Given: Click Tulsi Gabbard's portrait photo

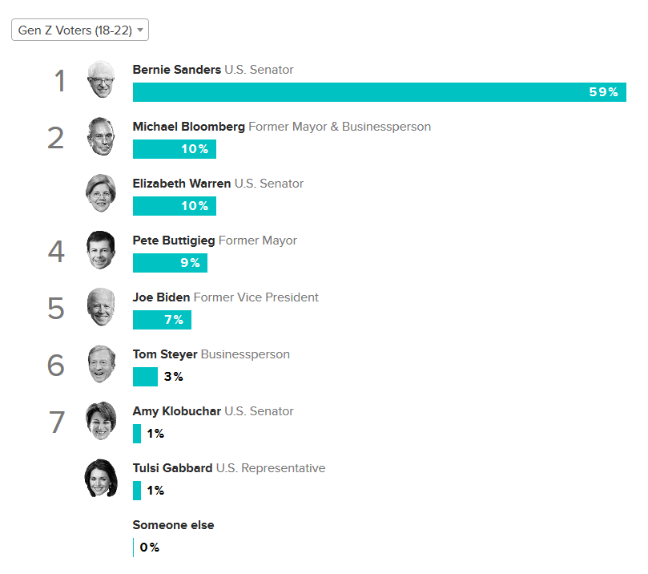Looking at the screenshot, I should coord(101,478).
